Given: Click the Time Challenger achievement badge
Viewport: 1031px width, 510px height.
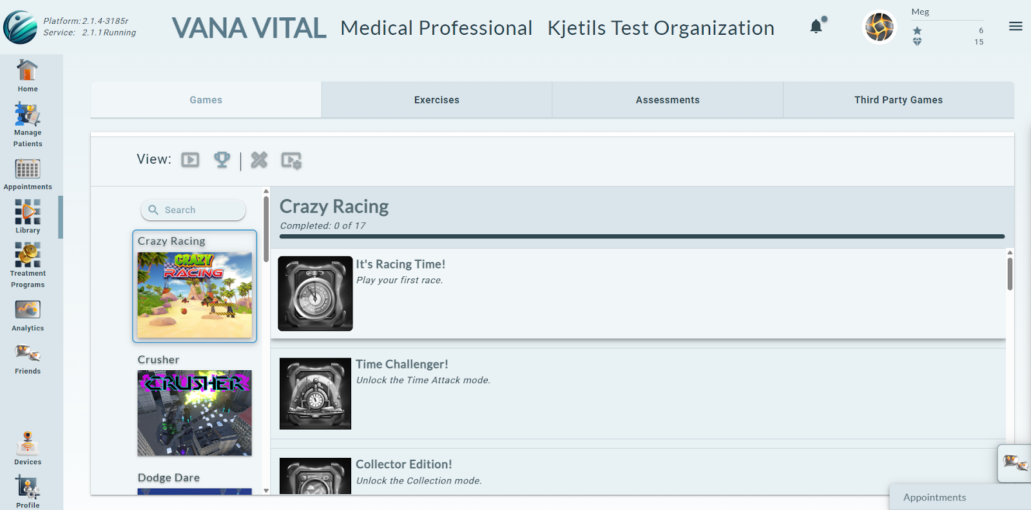Looking at the screenshot, I should tap(315, 393).
